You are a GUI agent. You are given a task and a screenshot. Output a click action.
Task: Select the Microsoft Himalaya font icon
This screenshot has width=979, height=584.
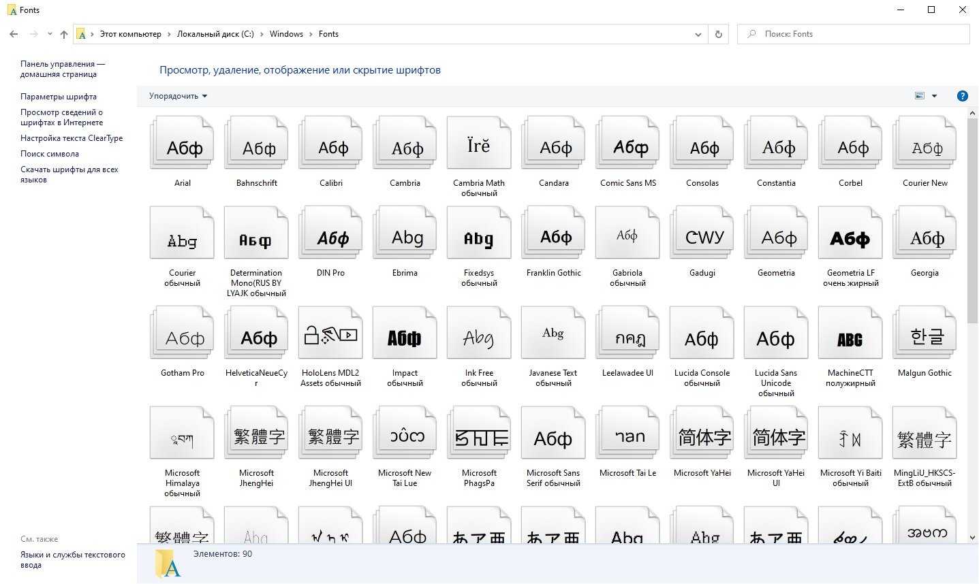click(182, 433)
